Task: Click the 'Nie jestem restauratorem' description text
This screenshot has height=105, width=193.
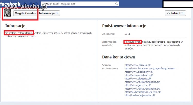Action: point(19,33)
